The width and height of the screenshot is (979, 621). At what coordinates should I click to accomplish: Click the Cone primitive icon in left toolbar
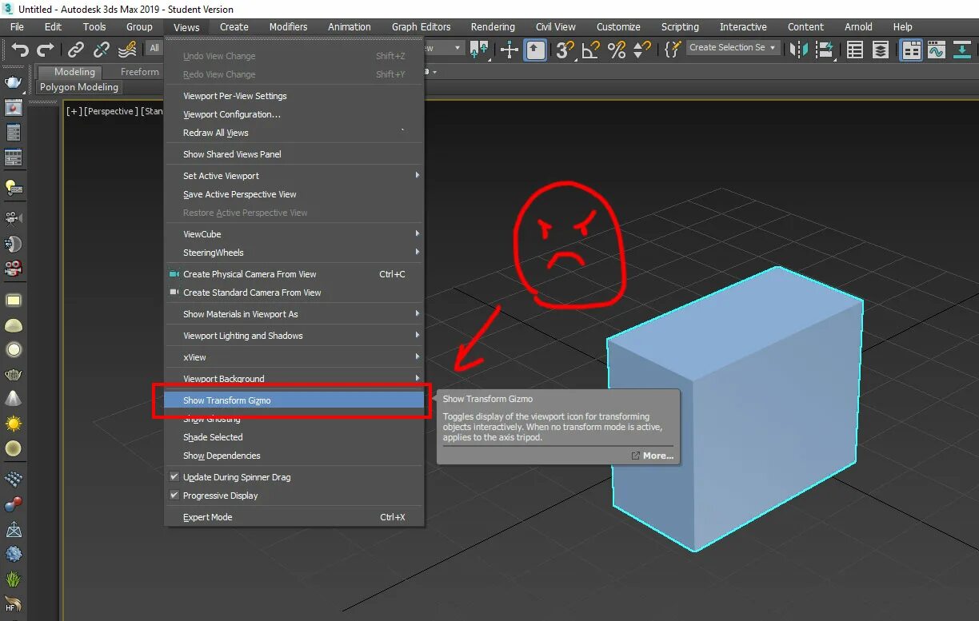[x=14, y=398]
